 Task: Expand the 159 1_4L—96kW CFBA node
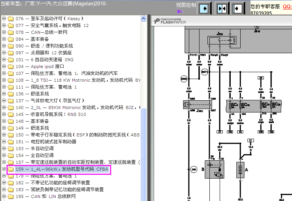point(4,169)
